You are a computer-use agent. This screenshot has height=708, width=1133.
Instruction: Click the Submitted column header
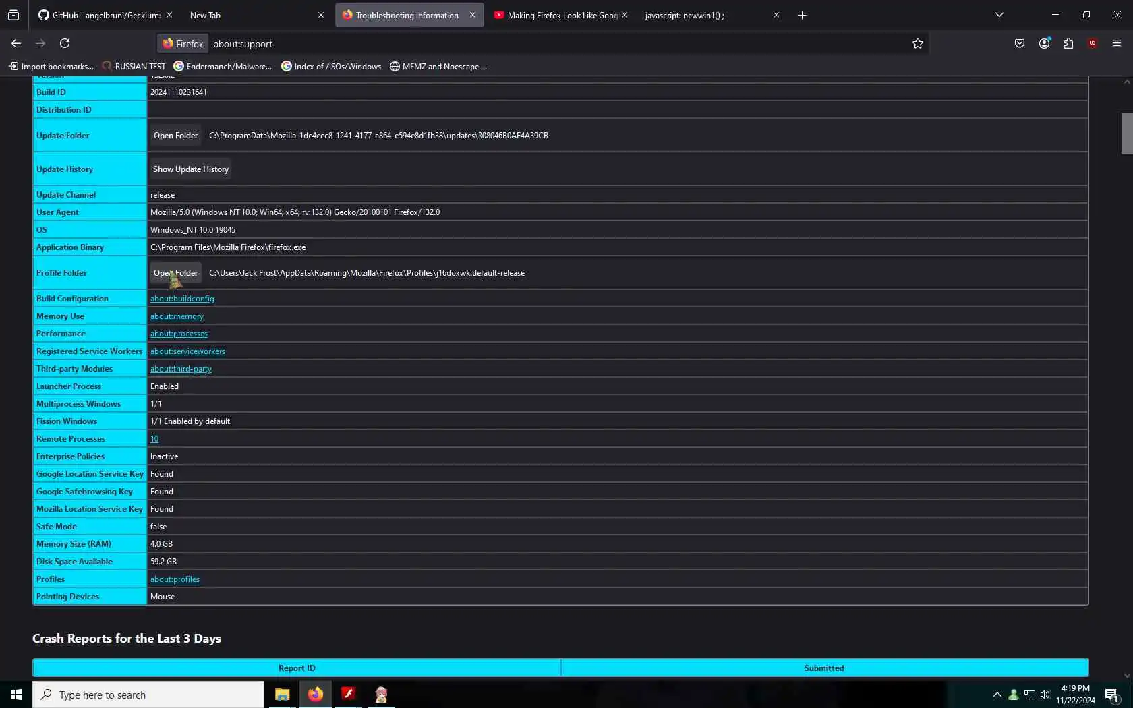824,668
